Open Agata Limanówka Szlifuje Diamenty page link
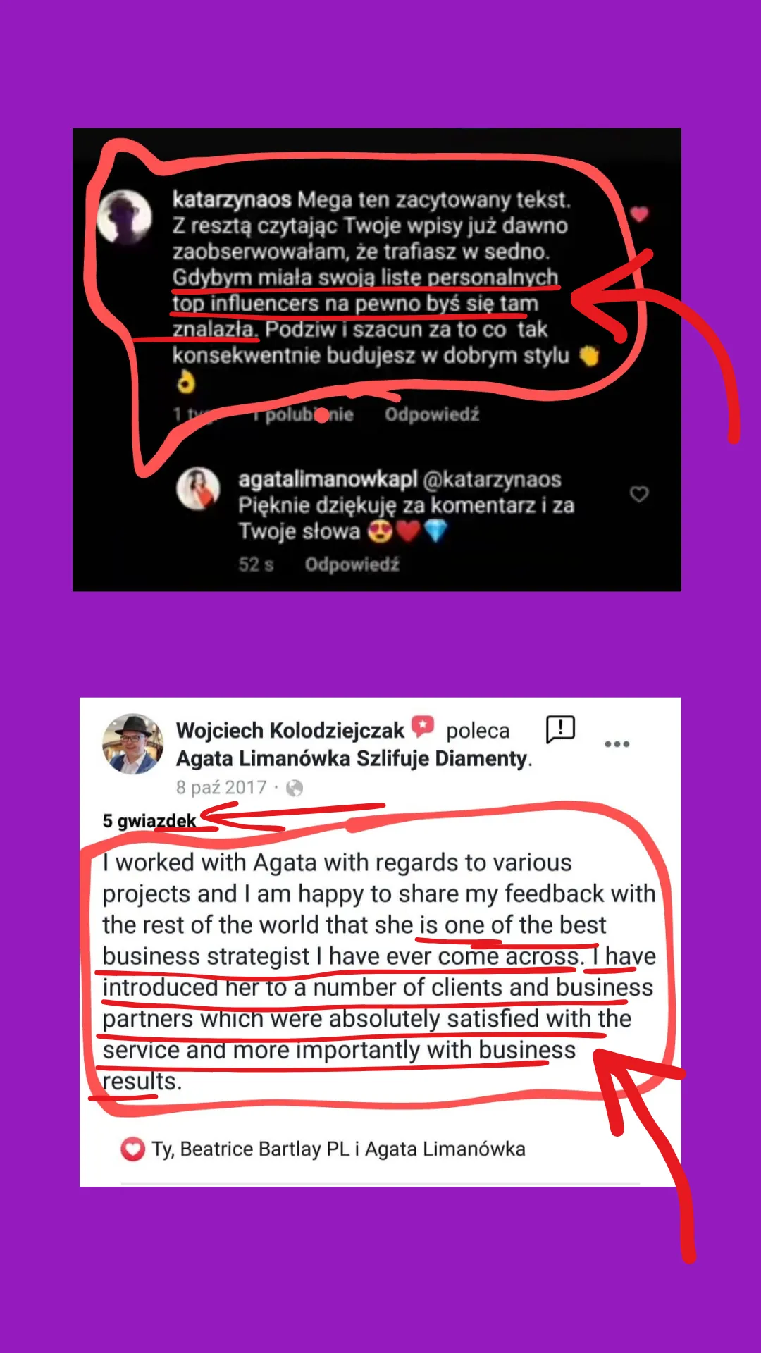Viewport: 761px width, 1353px height. pos(352,759)
